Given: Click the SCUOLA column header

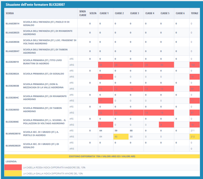Looking at the screenshot, I should pos(10,13).
